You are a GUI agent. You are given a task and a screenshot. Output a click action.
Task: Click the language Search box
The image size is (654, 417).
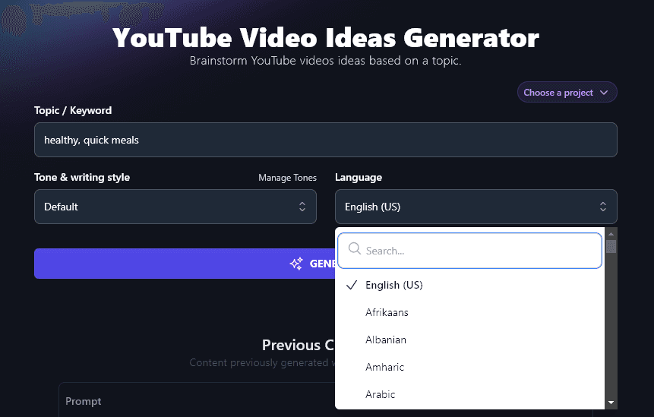pos(469,251)
